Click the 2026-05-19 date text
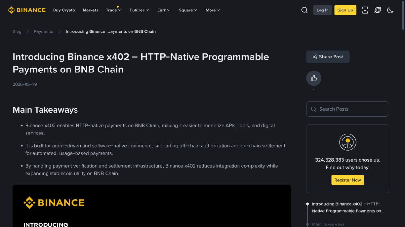Viewport: 405px width, 227px height. pos(25,84)
